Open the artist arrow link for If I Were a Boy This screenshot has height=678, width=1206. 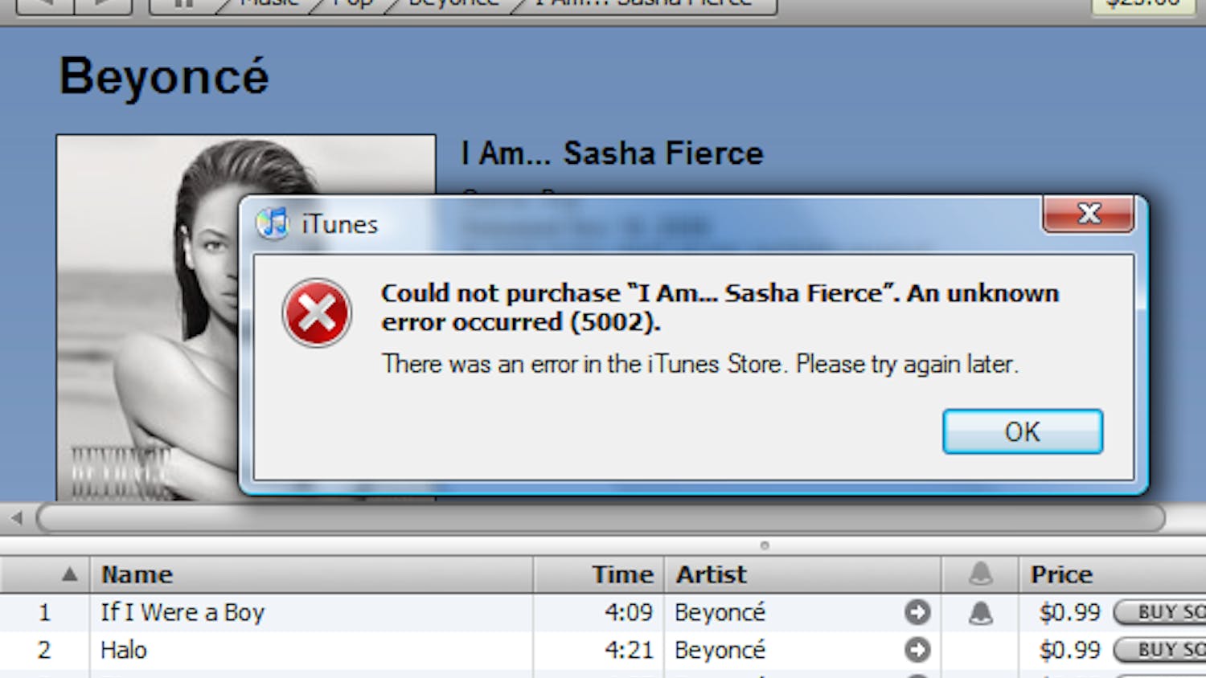(917, 612)
